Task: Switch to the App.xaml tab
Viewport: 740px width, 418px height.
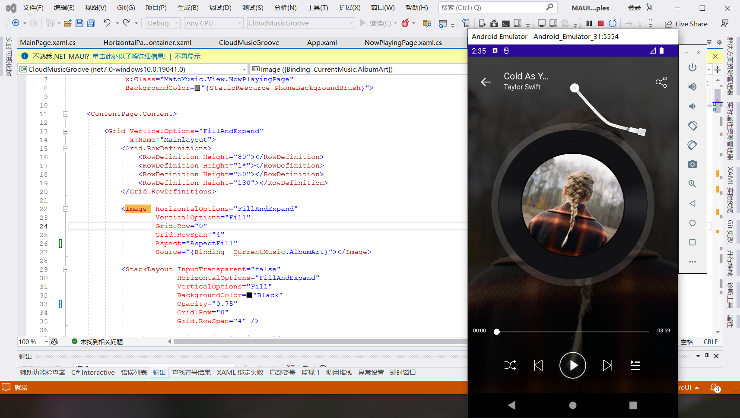Action: pyautogui.click(x=322, y=42)
